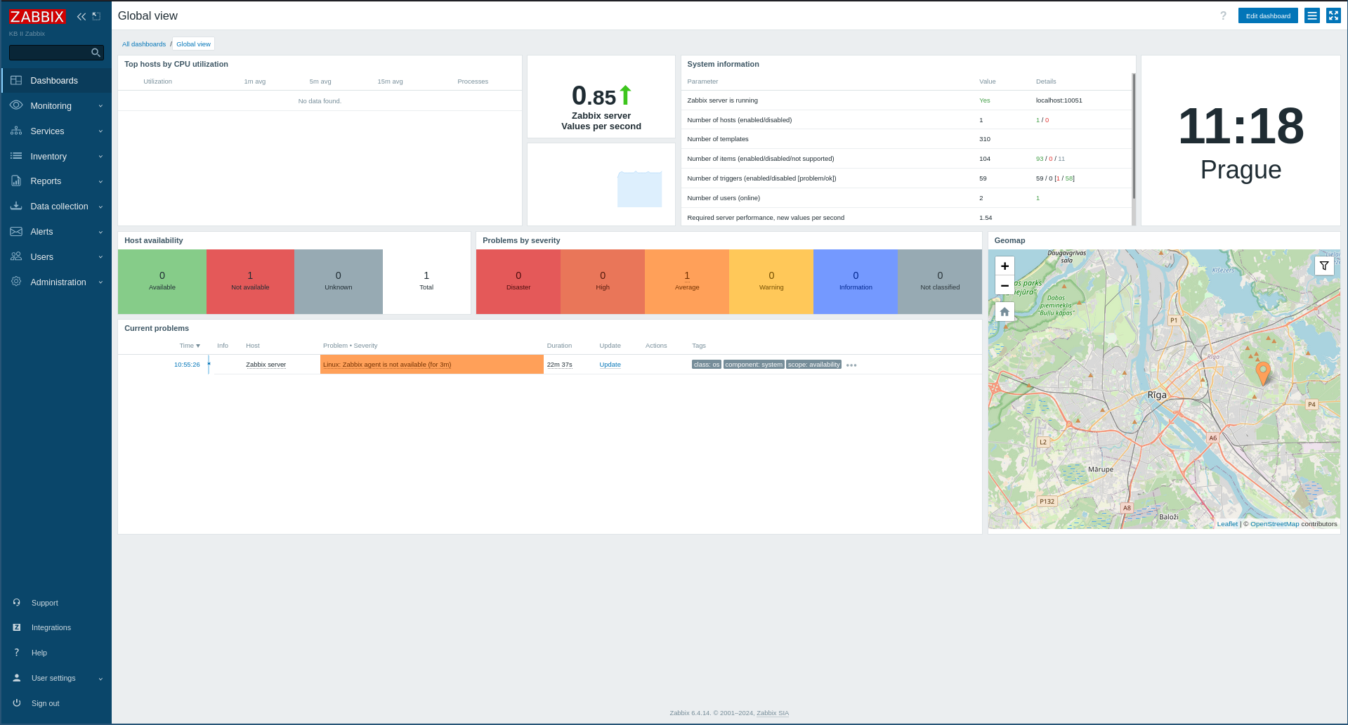Reset Geomap to home view
1348x725 pixels.
(x=1005, y=312)
